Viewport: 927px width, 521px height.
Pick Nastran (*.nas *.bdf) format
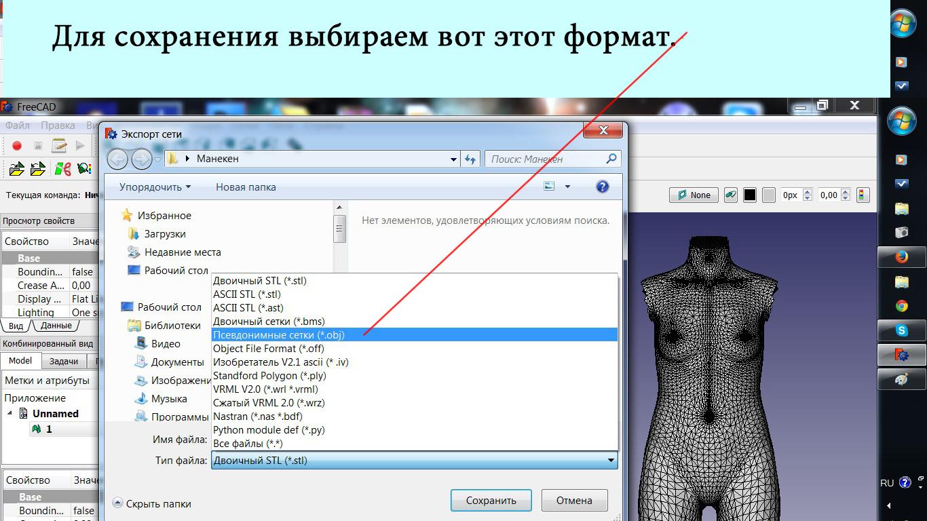click(414, 416)
